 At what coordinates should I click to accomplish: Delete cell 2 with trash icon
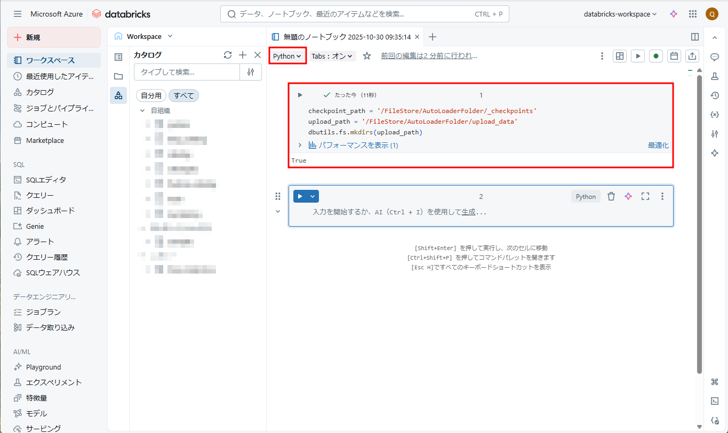(x=611, y=196)
